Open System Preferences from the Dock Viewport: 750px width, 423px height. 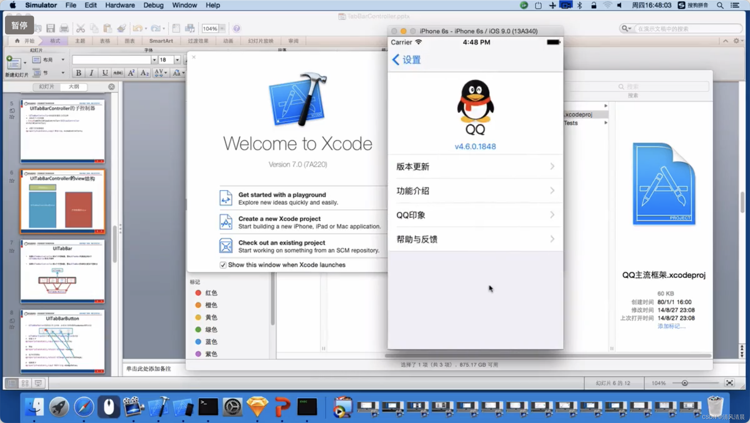pyautogui.click(x=232, y=407)
